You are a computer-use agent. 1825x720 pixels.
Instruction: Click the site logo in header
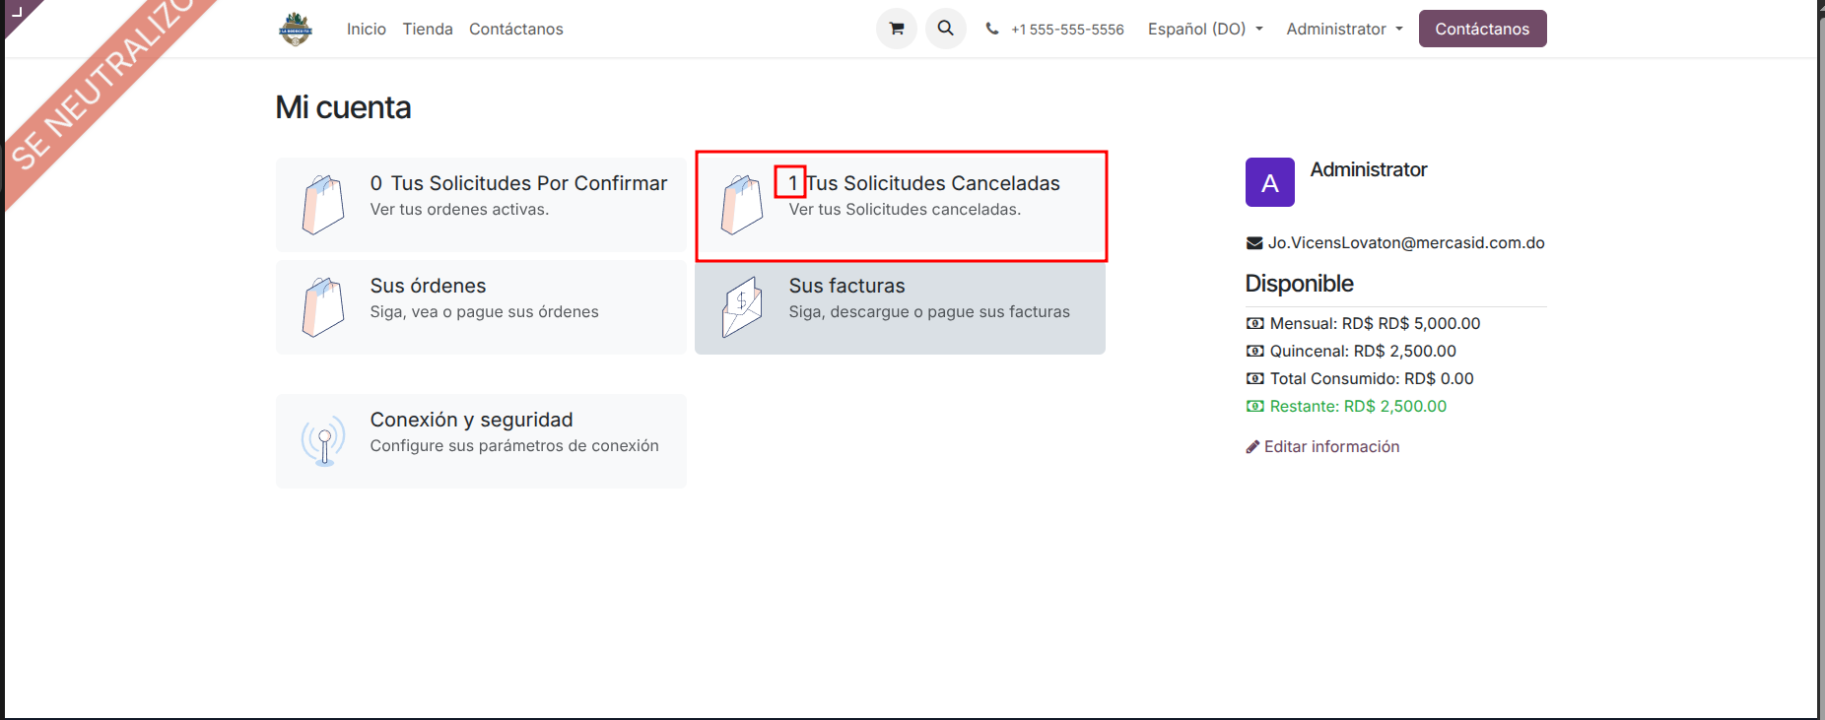click(x=296, y=30)
